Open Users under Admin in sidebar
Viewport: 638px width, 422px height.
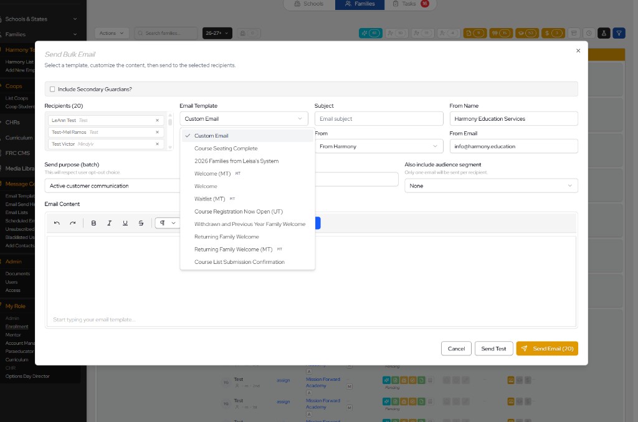pyautogui.click(x=11, y=282)
